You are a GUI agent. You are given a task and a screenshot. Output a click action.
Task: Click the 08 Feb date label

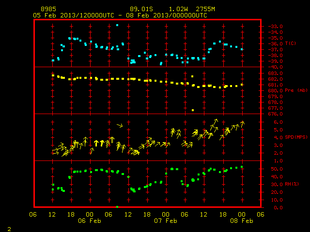point(242,221)
